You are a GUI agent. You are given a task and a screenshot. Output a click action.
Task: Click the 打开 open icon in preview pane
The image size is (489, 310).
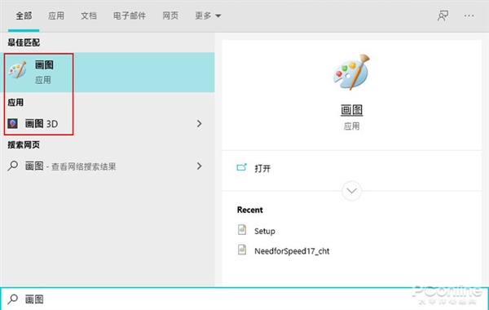pos(242,167)
